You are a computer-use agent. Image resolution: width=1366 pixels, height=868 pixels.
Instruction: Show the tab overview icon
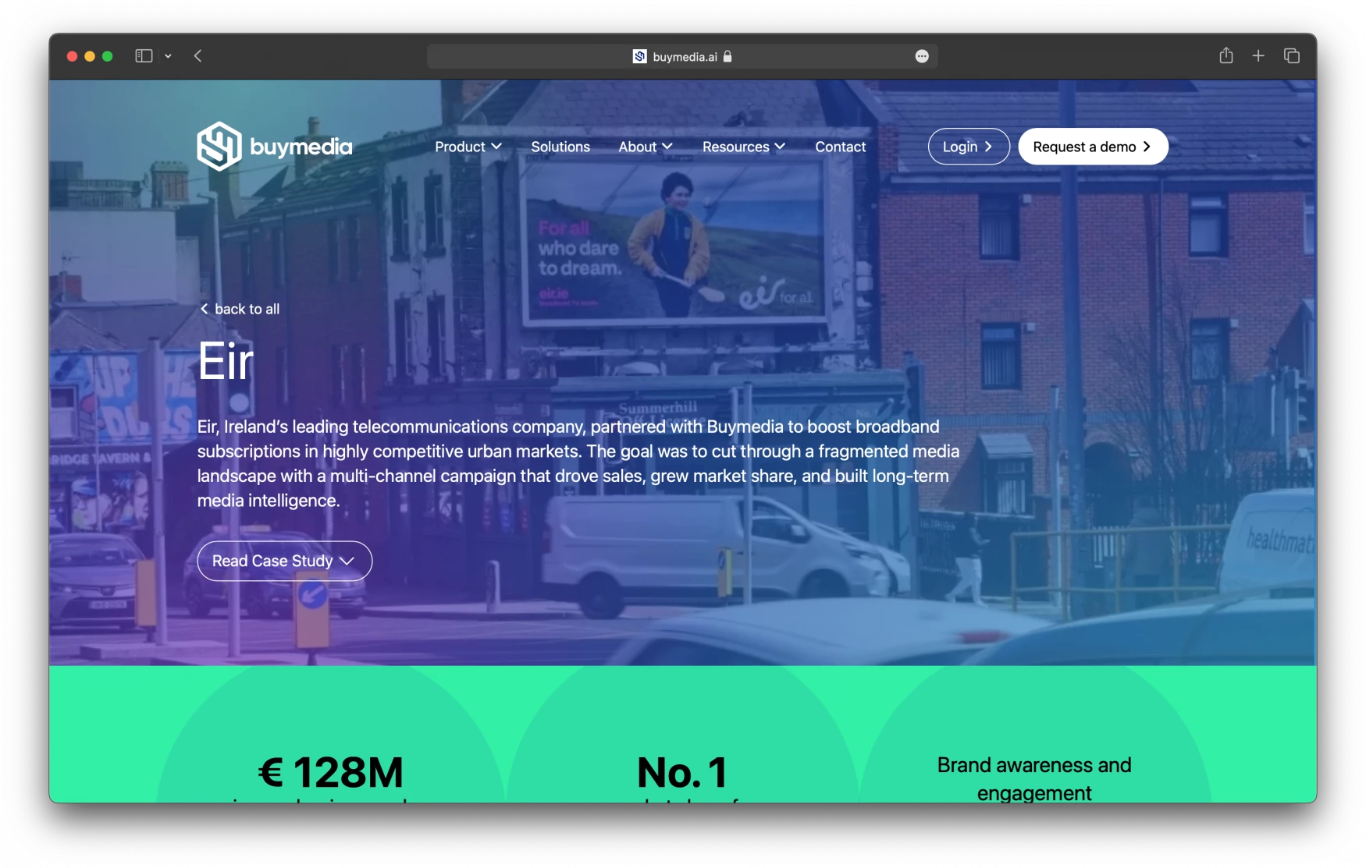tap(1292, 56)
